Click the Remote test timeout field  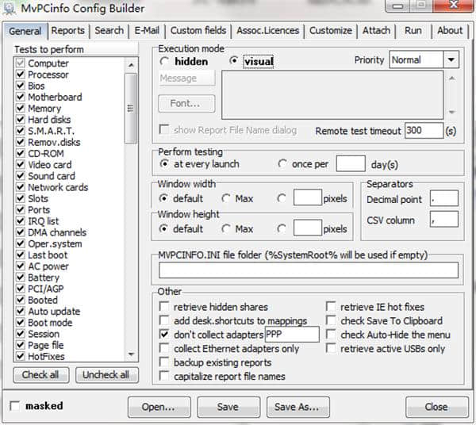tap(424, 130)
